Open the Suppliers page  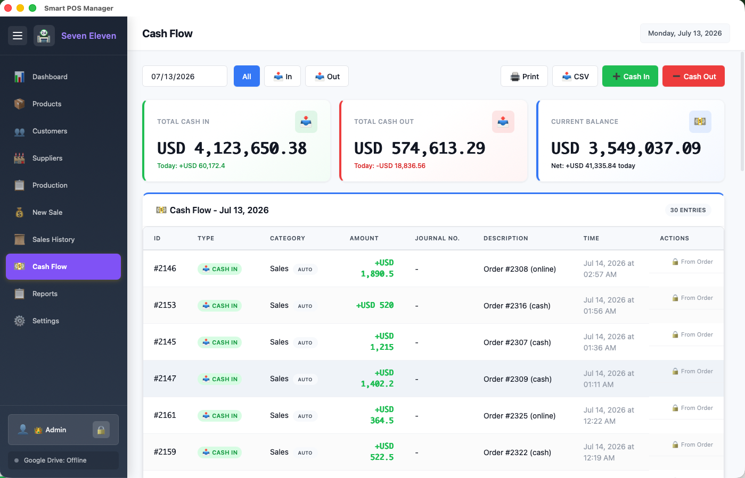tap(63, 158)
